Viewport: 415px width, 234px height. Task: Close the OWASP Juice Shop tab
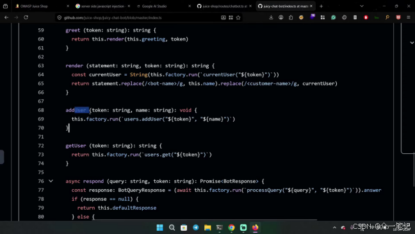coord(68,6)
